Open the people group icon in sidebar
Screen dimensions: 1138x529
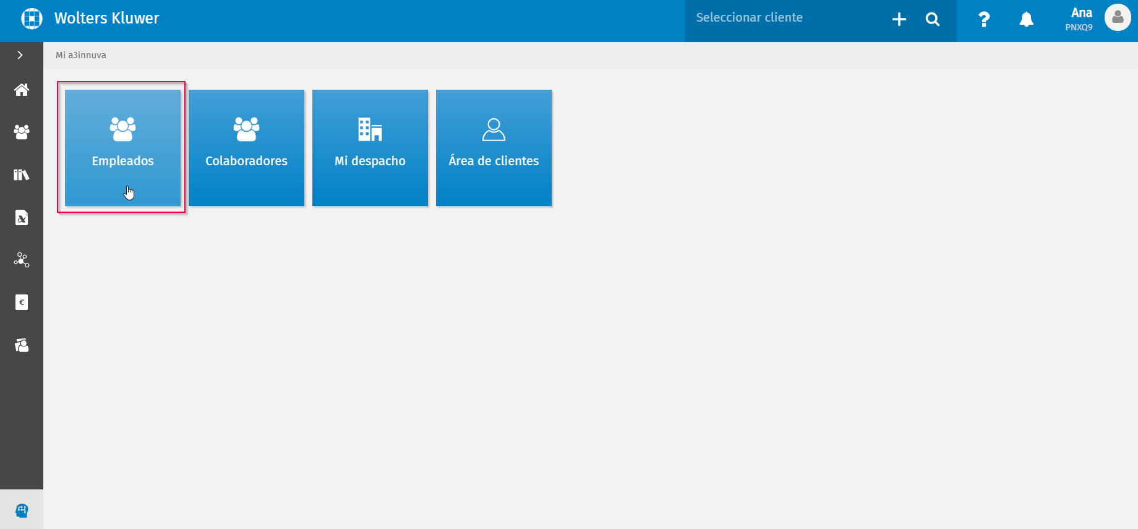pyautogui.click(x=22, y=132)
